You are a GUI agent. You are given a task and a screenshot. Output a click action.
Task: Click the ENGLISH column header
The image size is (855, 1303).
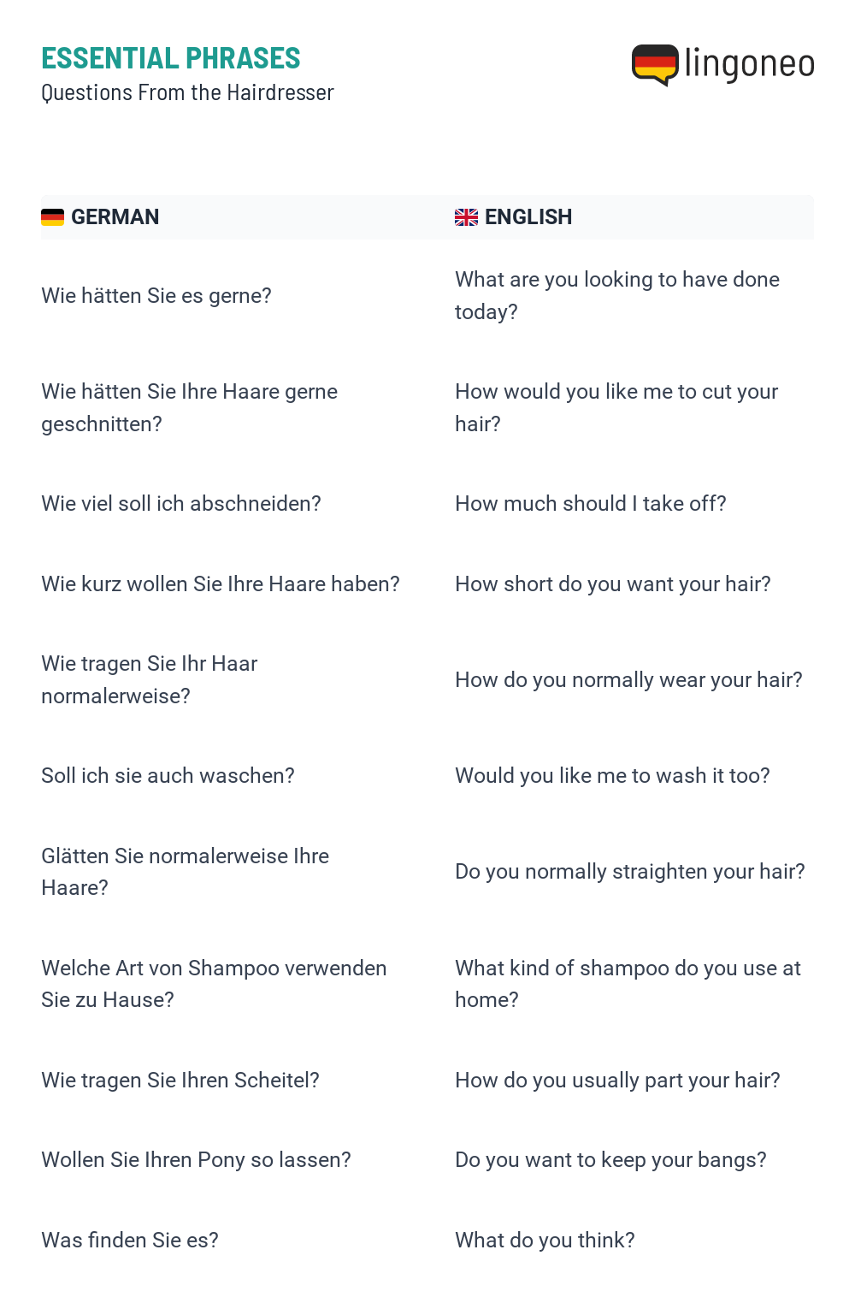coord(528,217)
